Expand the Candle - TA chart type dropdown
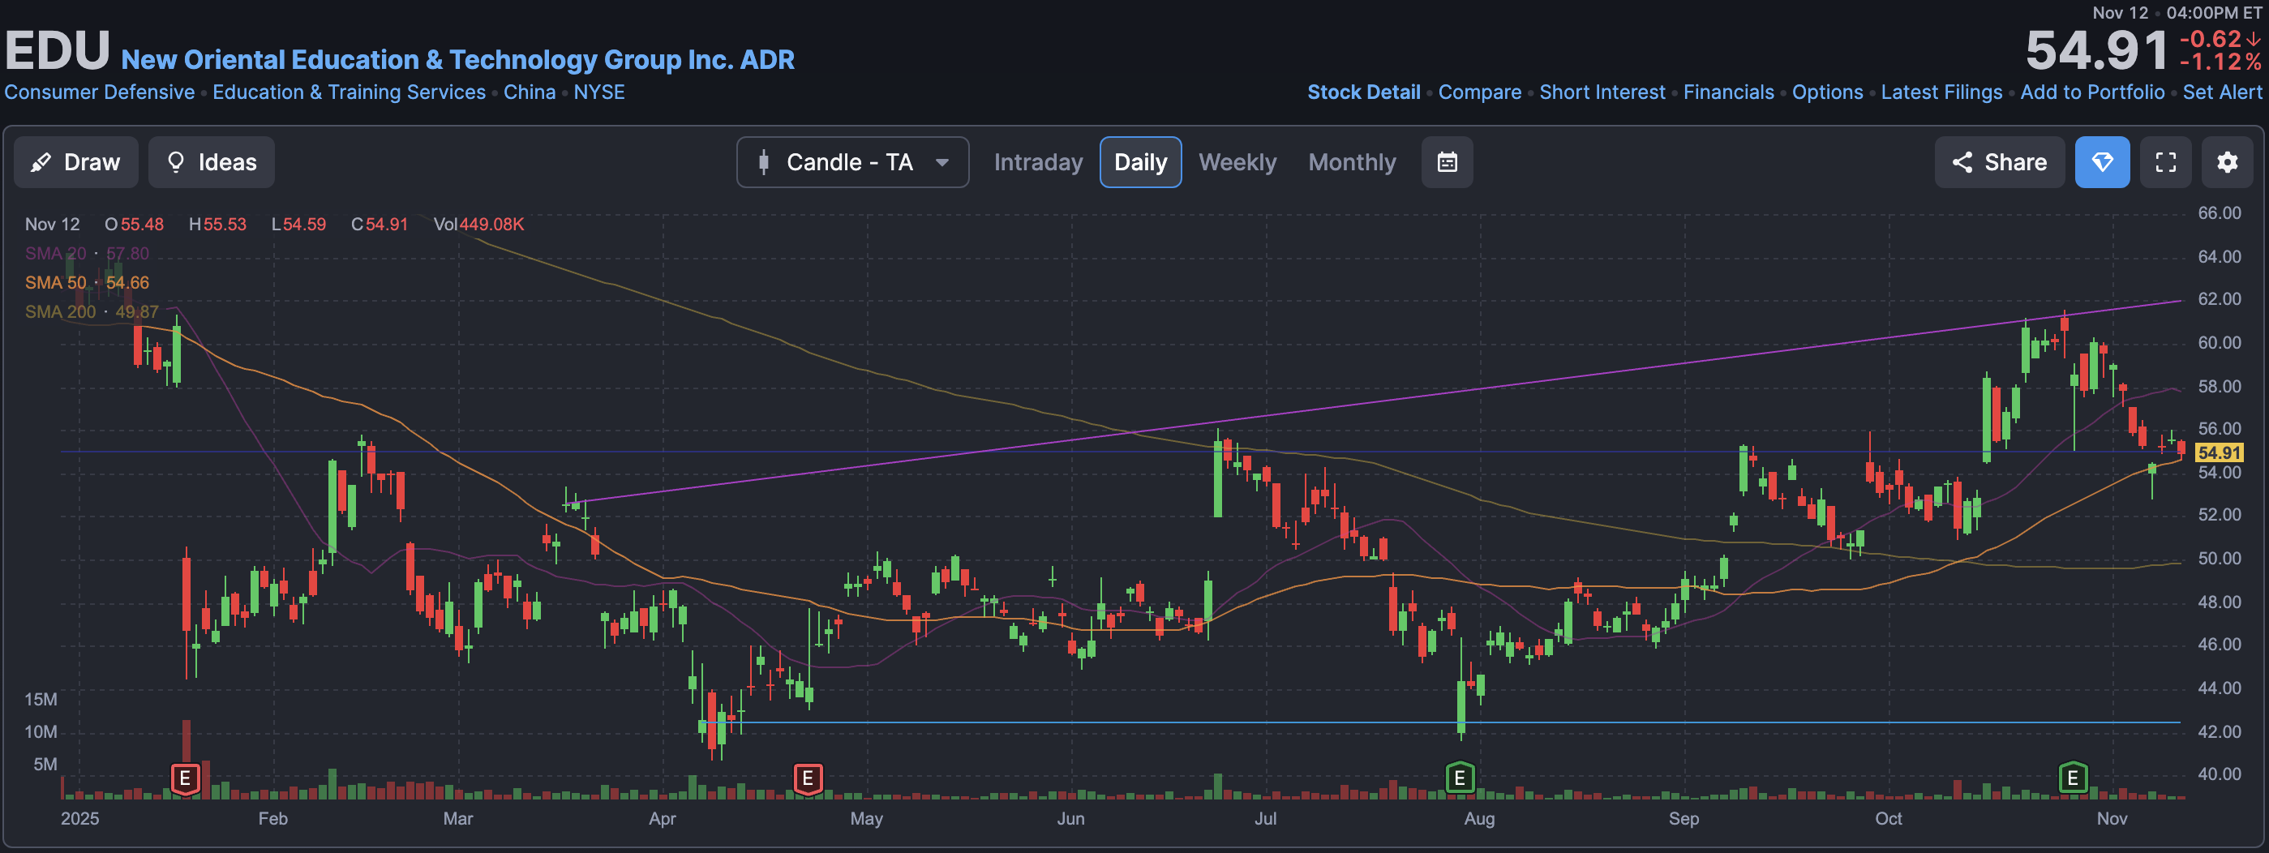The image size is (2269, 853). pyautogui.click(x=852, y=162)
